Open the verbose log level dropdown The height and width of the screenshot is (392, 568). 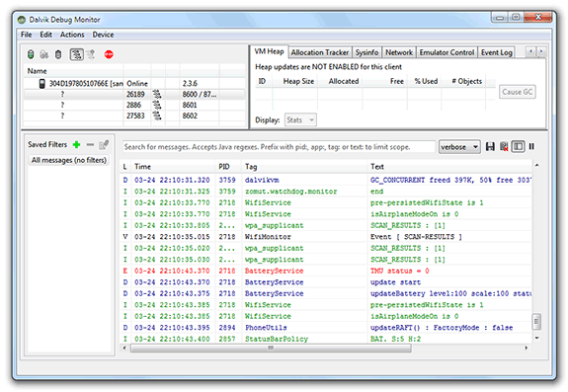[x=459, y=147]
